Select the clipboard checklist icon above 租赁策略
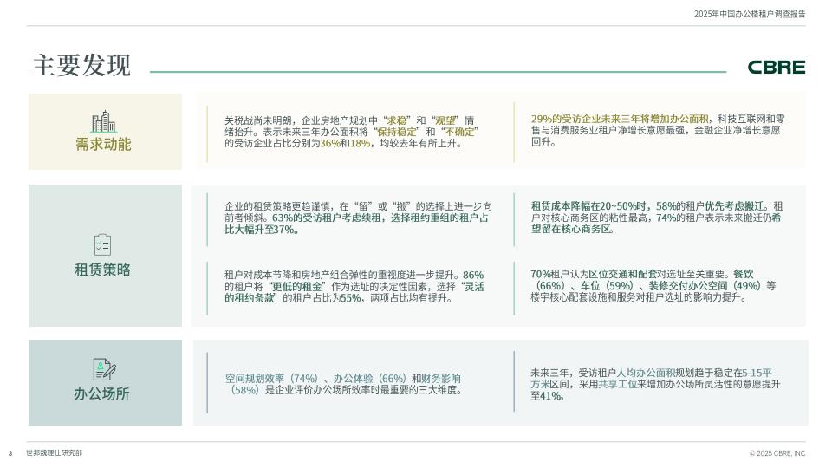 102,244
